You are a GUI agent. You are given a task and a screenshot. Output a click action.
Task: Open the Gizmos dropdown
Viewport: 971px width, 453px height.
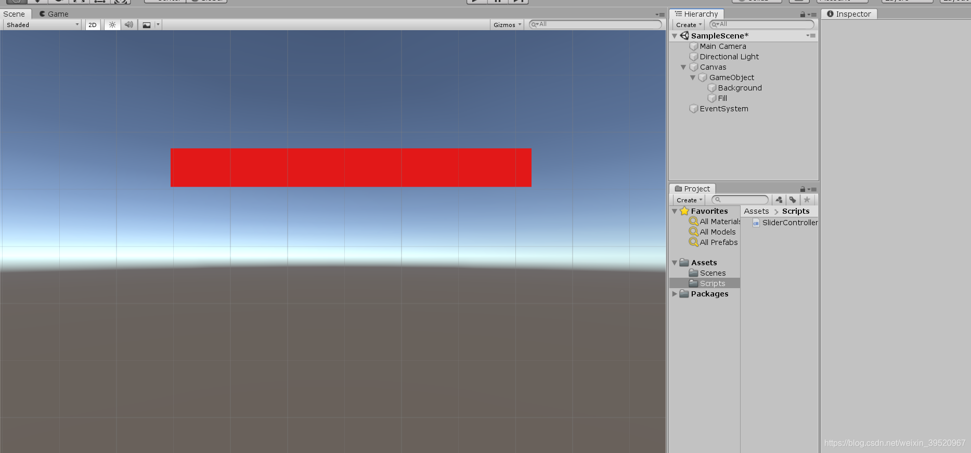[507, 24]
